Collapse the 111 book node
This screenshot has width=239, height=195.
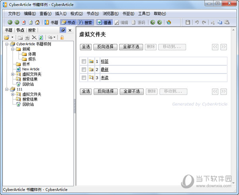[6, 89]
